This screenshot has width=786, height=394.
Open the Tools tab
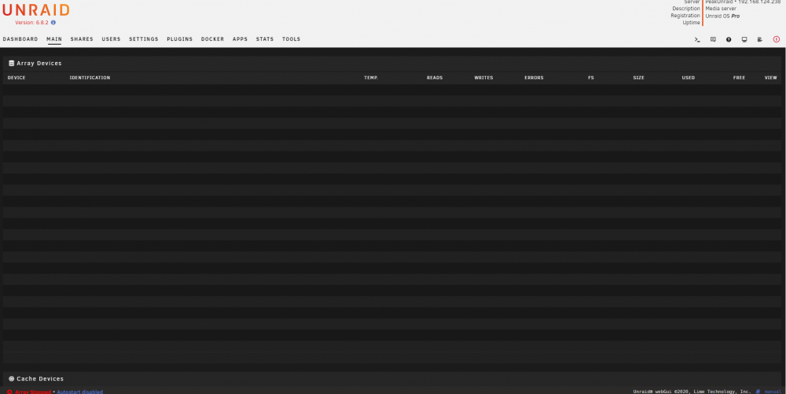click(x=292, y=39)
